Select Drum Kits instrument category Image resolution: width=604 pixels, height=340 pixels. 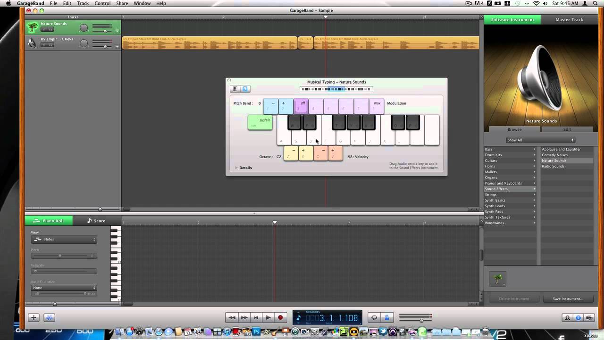pos(511,155)
